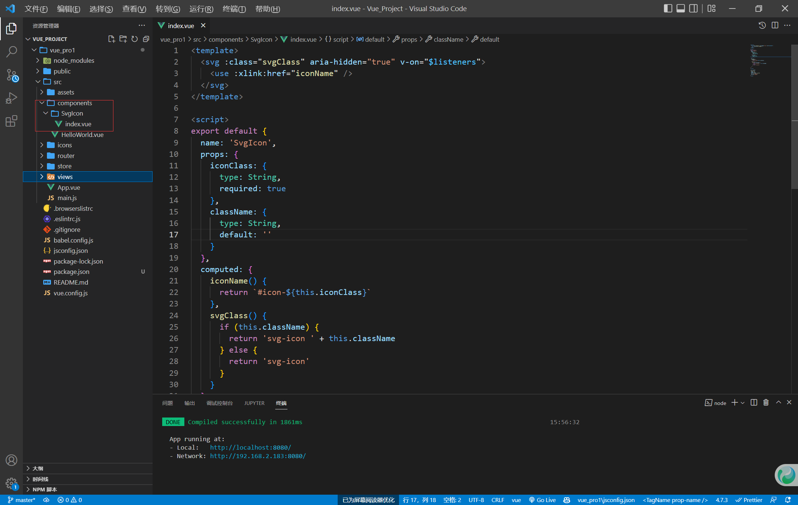The image size is (798, 505).
Task: Open the 编辑(E) menu
Action: point(69,8)
